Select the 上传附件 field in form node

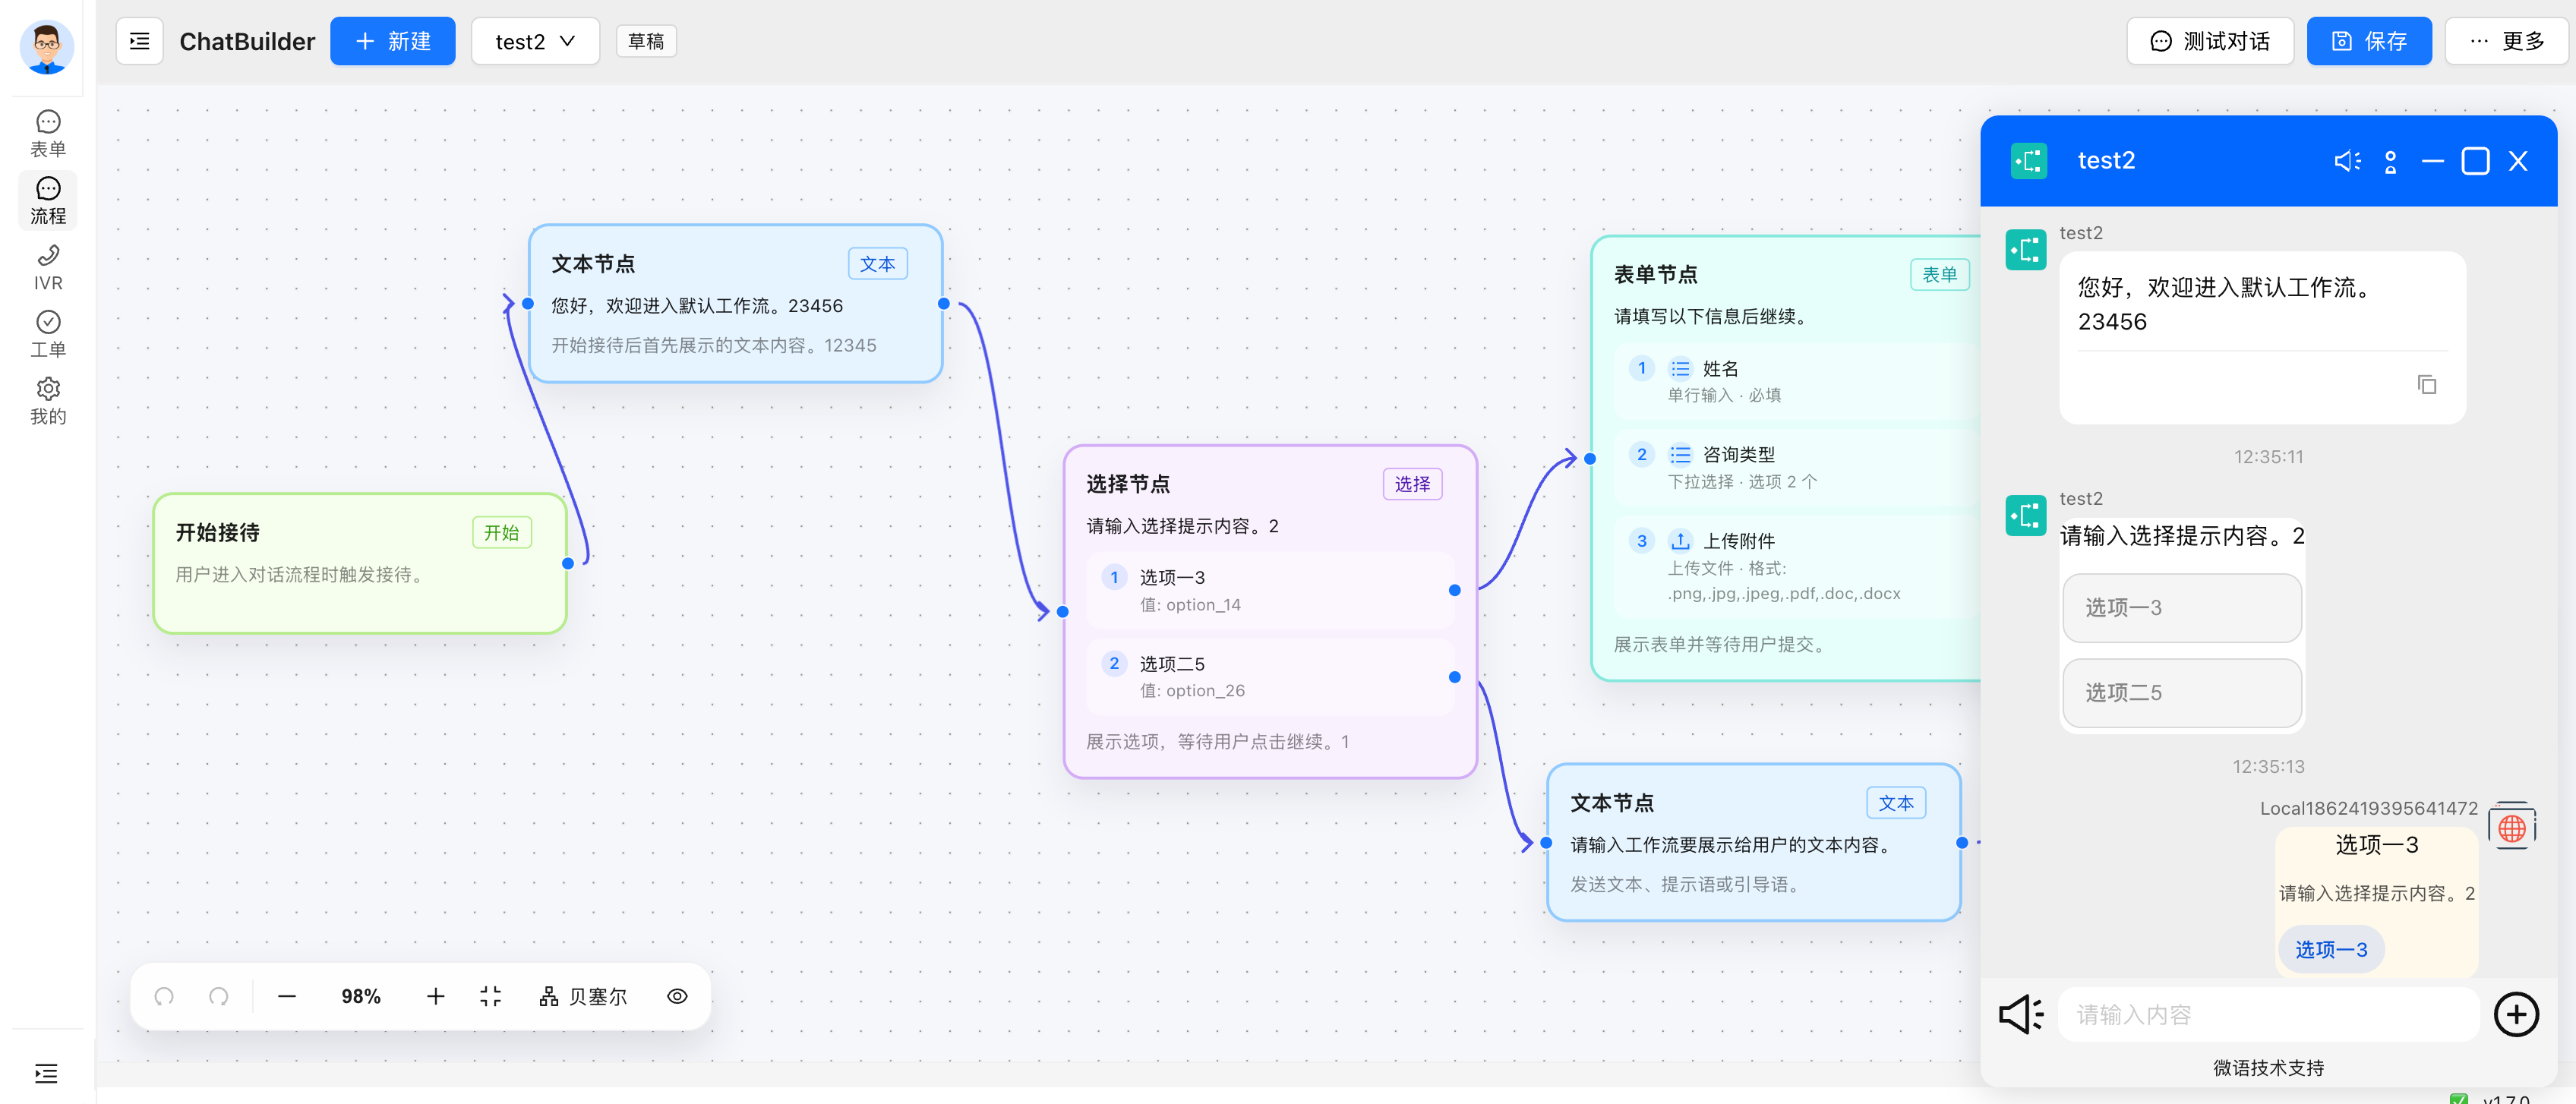[x=1797, y=567]
